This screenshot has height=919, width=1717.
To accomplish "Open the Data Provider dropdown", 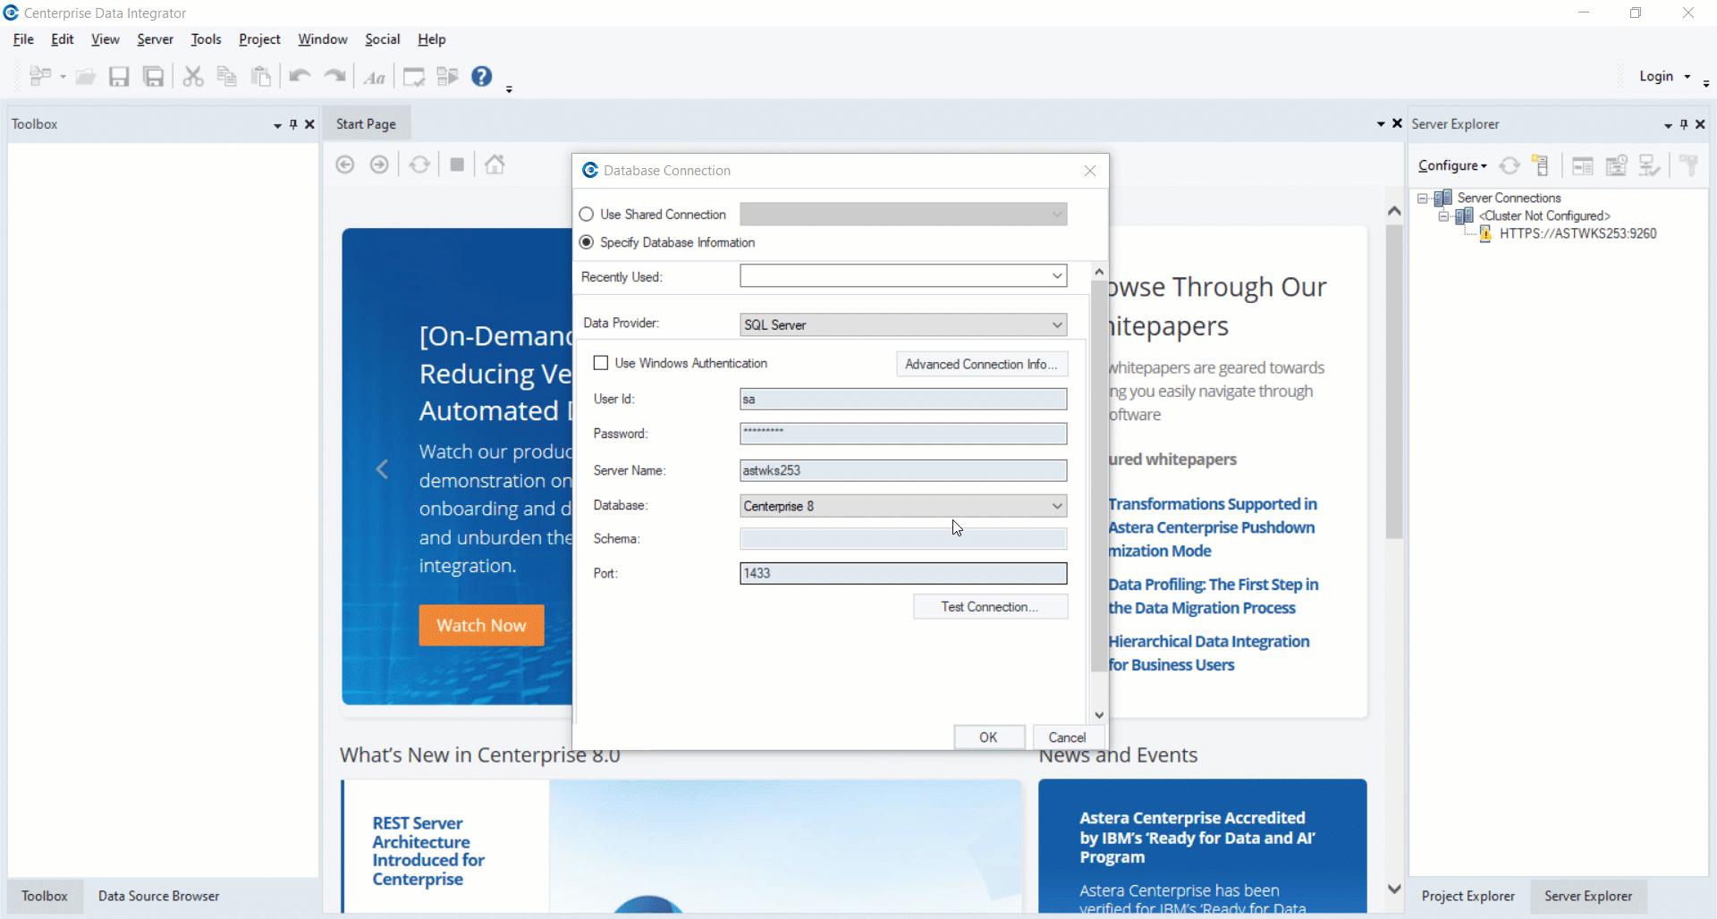I will click(903, 325).
